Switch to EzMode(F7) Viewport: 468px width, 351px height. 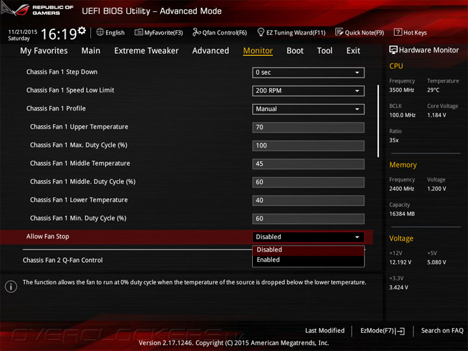pyautogui.click(x=383, y=331)
